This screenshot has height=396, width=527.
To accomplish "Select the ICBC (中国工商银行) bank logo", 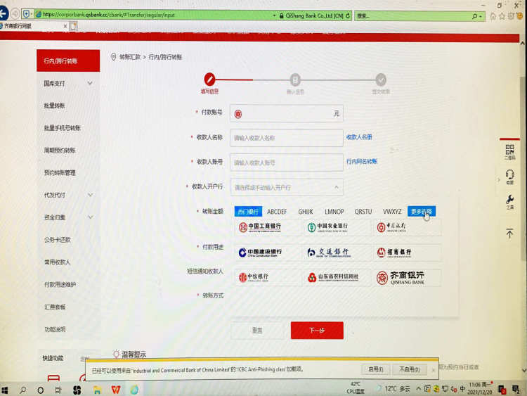I will [260, 227].
